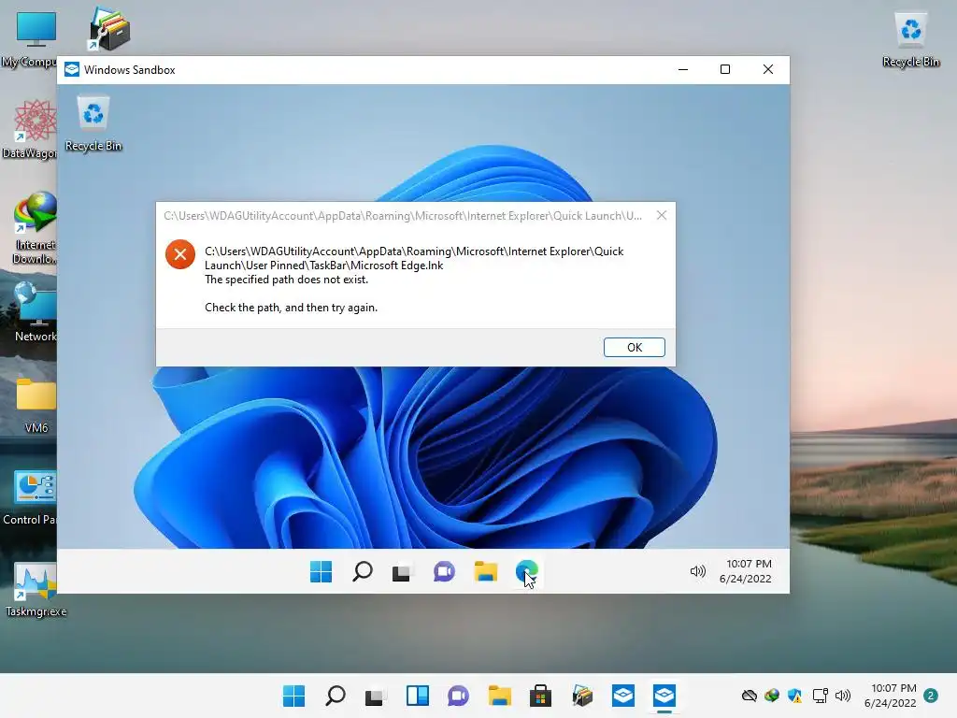Select host desktop Recycle Bin icon

coord(910,39)
